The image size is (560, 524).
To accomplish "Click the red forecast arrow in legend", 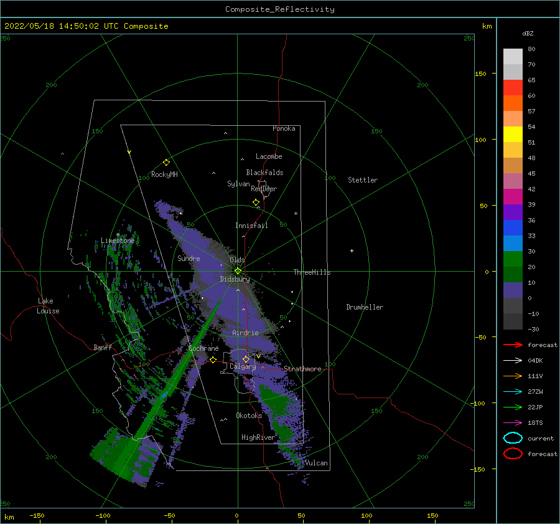I will pos(513,345).
